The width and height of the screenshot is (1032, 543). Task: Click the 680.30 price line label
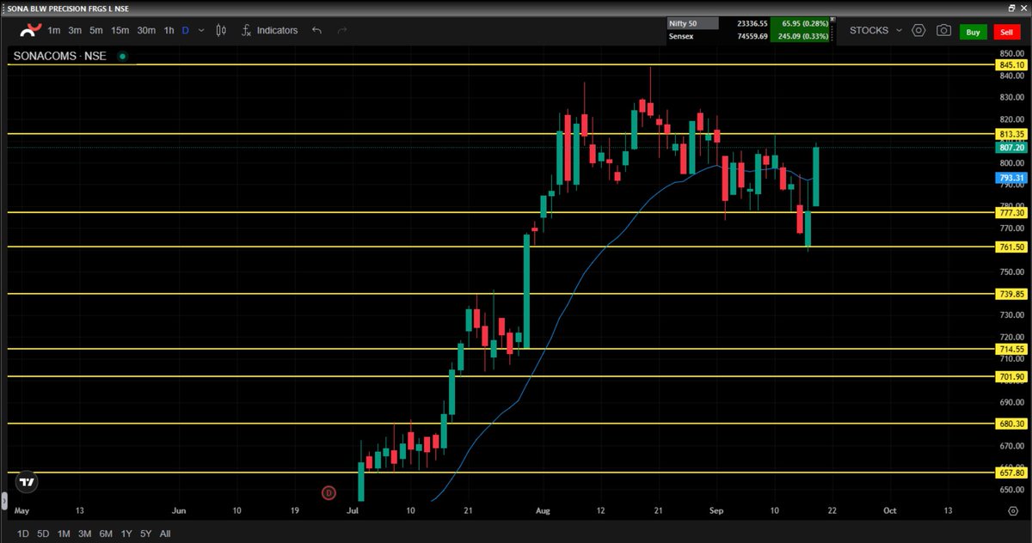click(x=1011, y=424)
